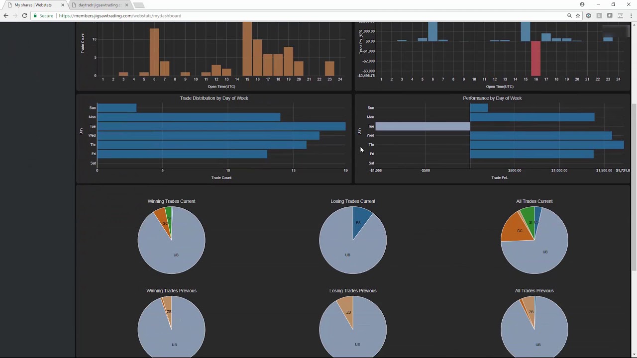Click the Tue bar in Trade Distribution chart

click(x=221, y=126)
